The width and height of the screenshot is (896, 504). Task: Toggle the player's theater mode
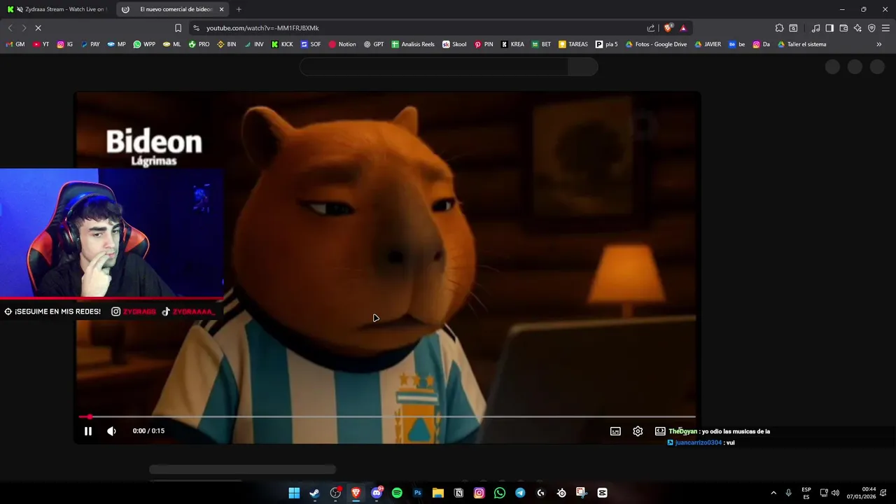tap(660, 431)
